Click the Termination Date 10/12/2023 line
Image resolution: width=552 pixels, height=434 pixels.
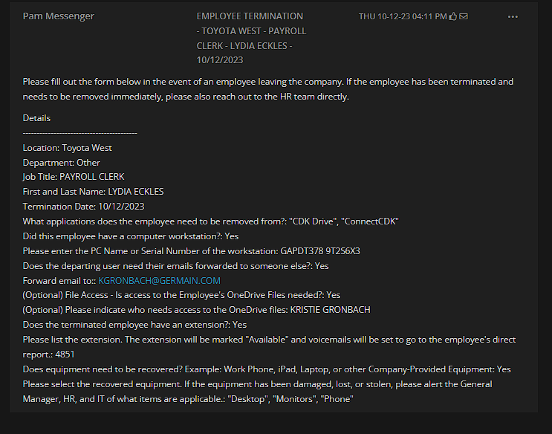[83, 206]
